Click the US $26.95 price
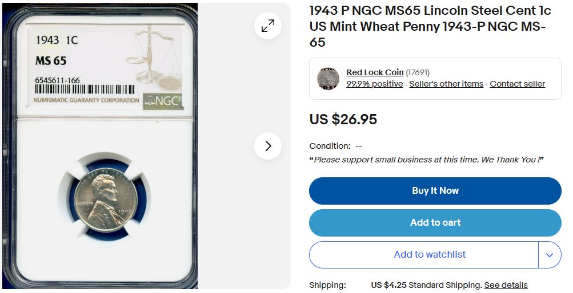Screen dimensions: 573x293 click(343, 119)
